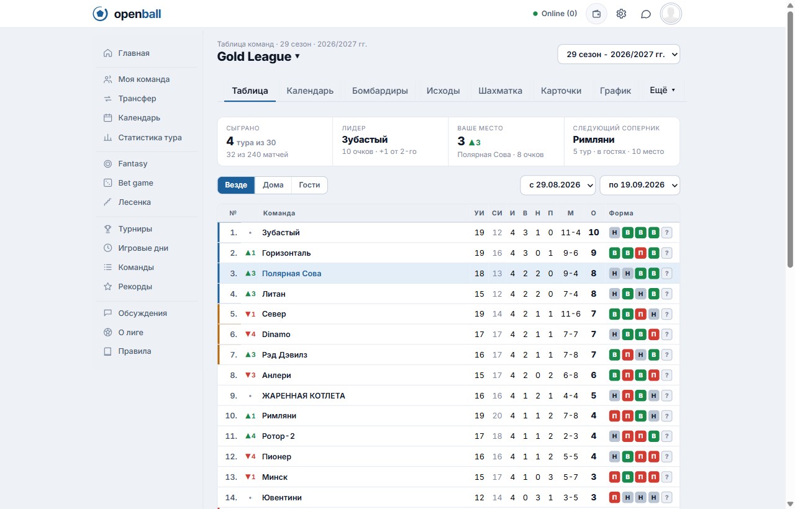
Task: Click chart icon beside Статистика тура
Action: 107,138
